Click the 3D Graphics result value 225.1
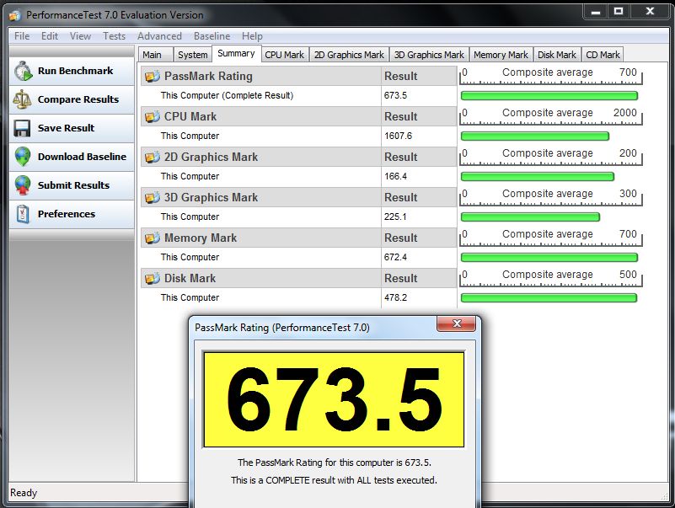This screenshot has height=508, width=675. (x=395, y=217)
